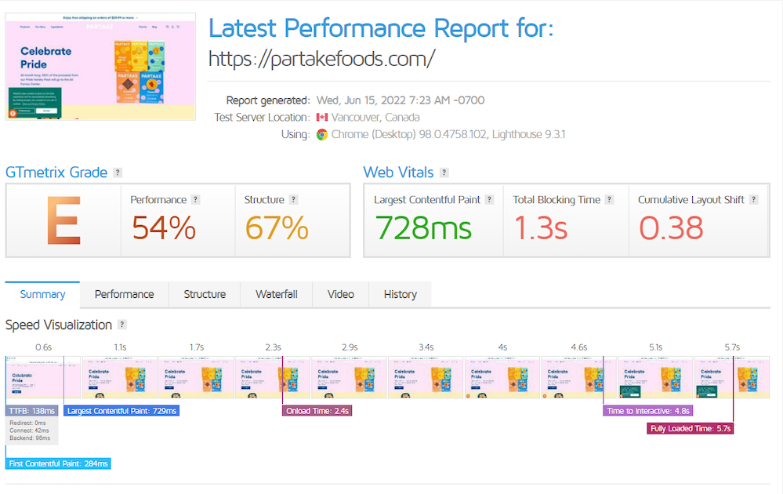The width and height of the screenshot is (783, 494).
Task: Open the Performance score help icon
Action: [x=196, y=199]
